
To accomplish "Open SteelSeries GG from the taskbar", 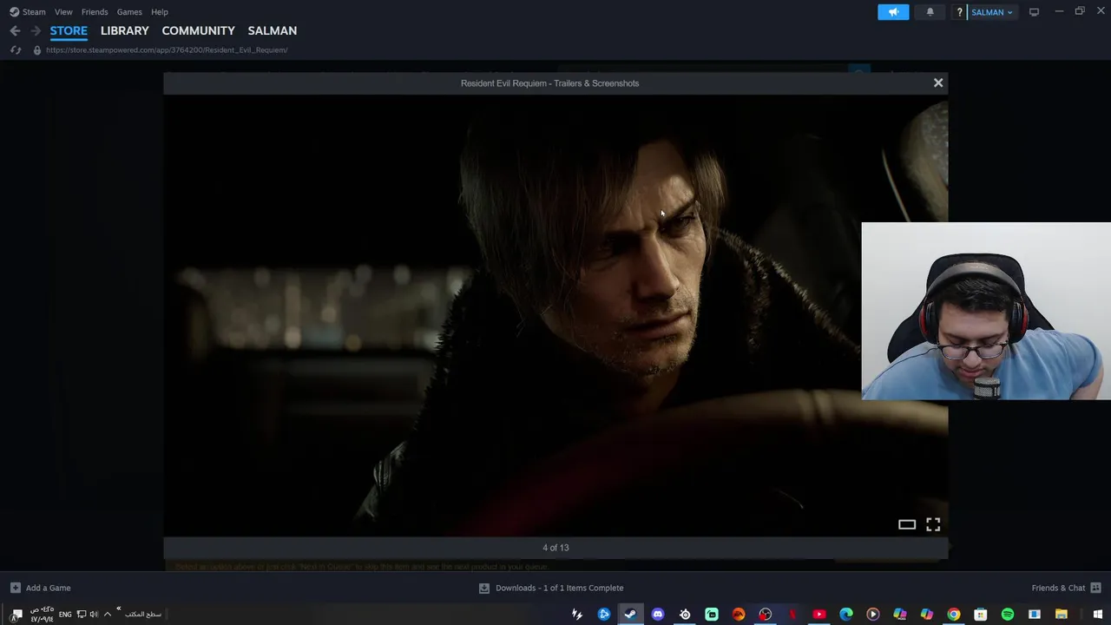I will tap(685, 614).
